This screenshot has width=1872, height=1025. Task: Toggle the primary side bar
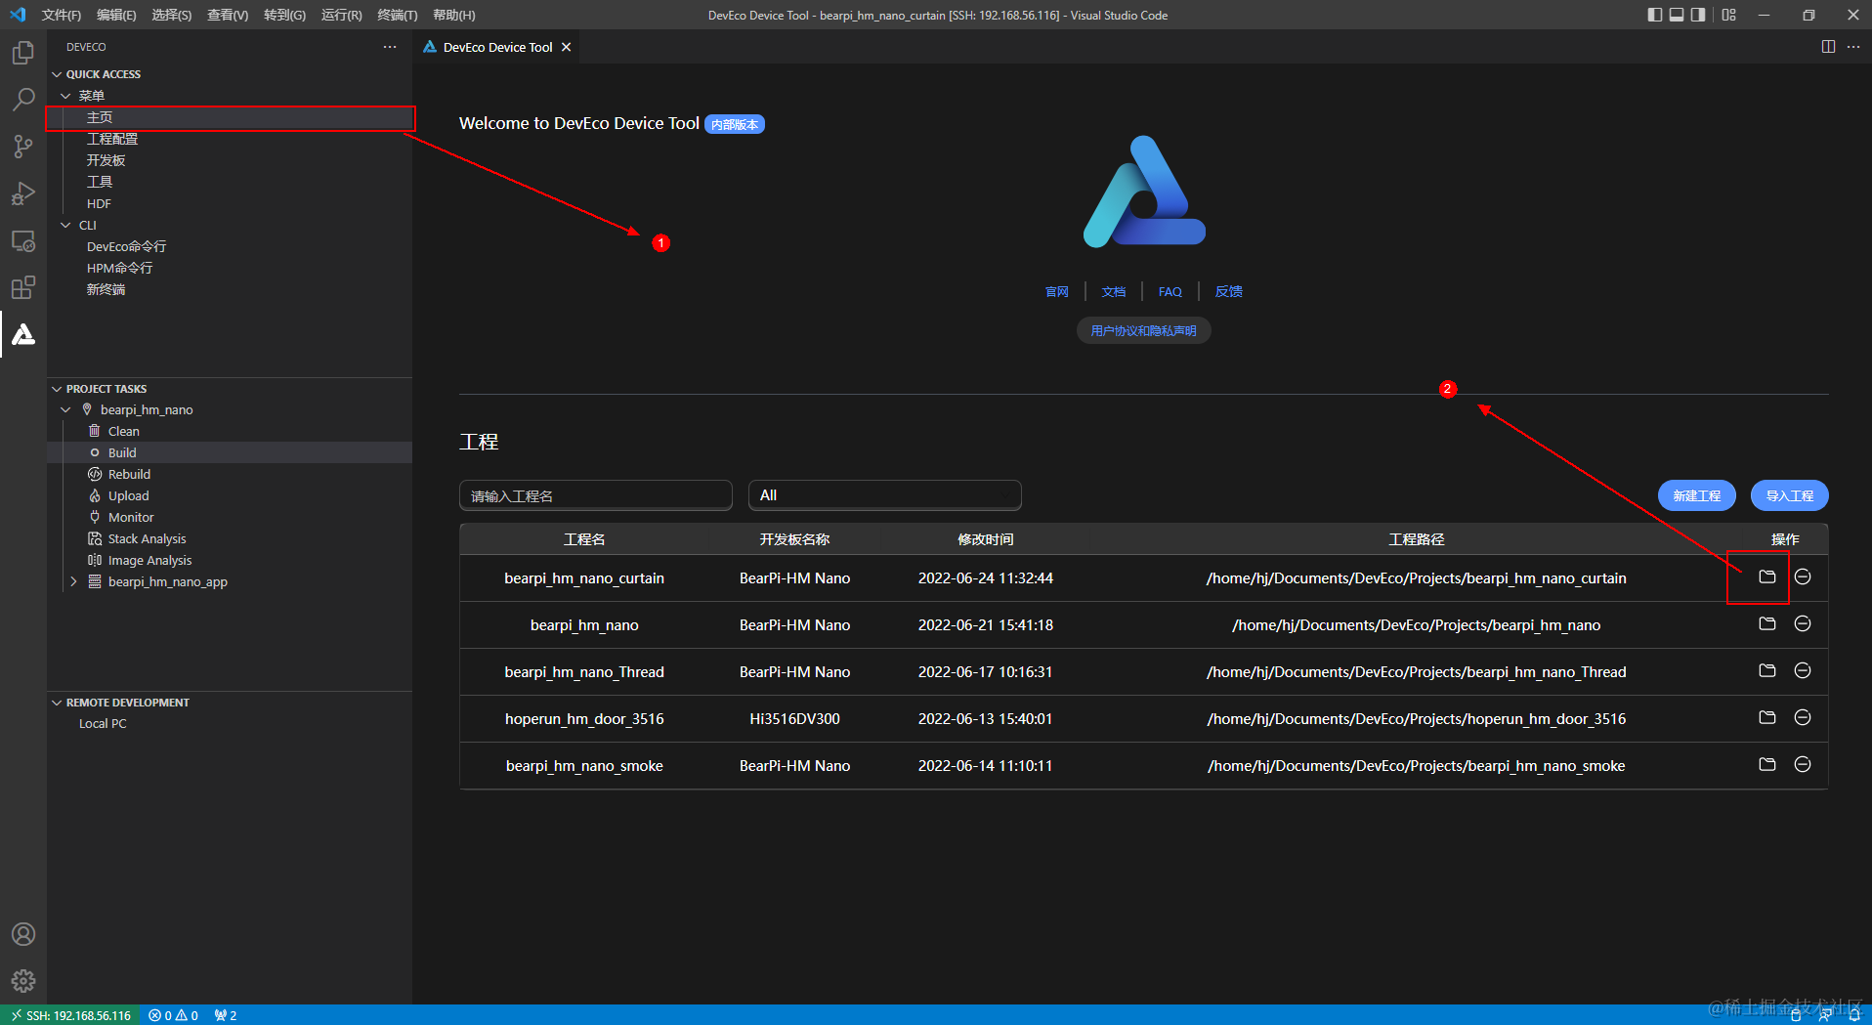coord(1655,15)
